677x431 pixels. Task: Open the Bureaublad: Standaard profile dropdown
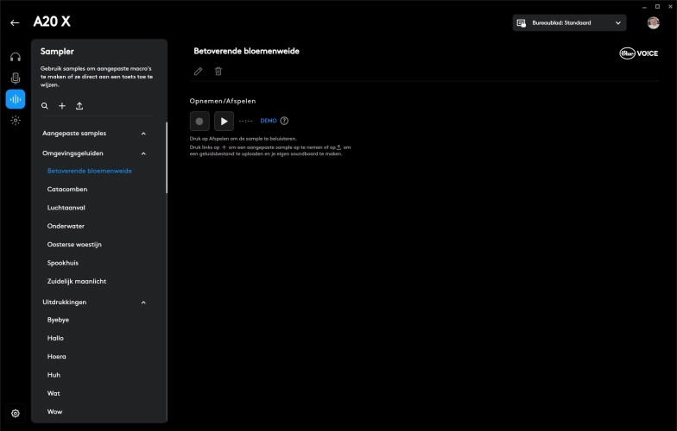pos(569,23)
